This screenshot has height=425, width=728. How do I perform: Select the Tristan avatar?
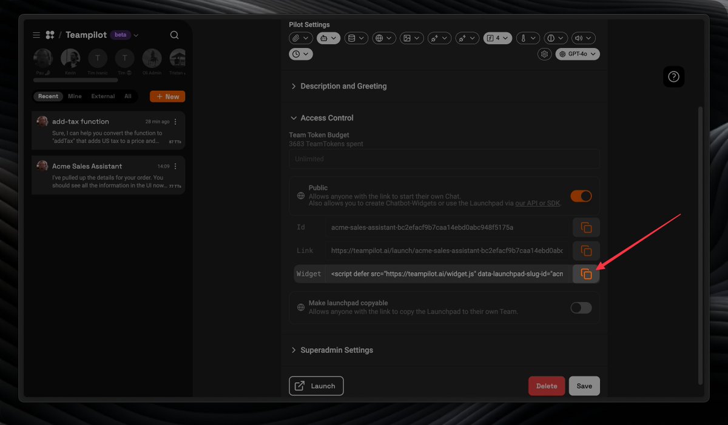pos(178,59)
